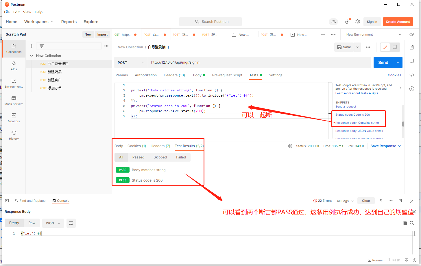Image resolution: width=421 pixels, height=266 pixels.
Task: Switch response view to Raw
Action: click(x=32, y=223)
